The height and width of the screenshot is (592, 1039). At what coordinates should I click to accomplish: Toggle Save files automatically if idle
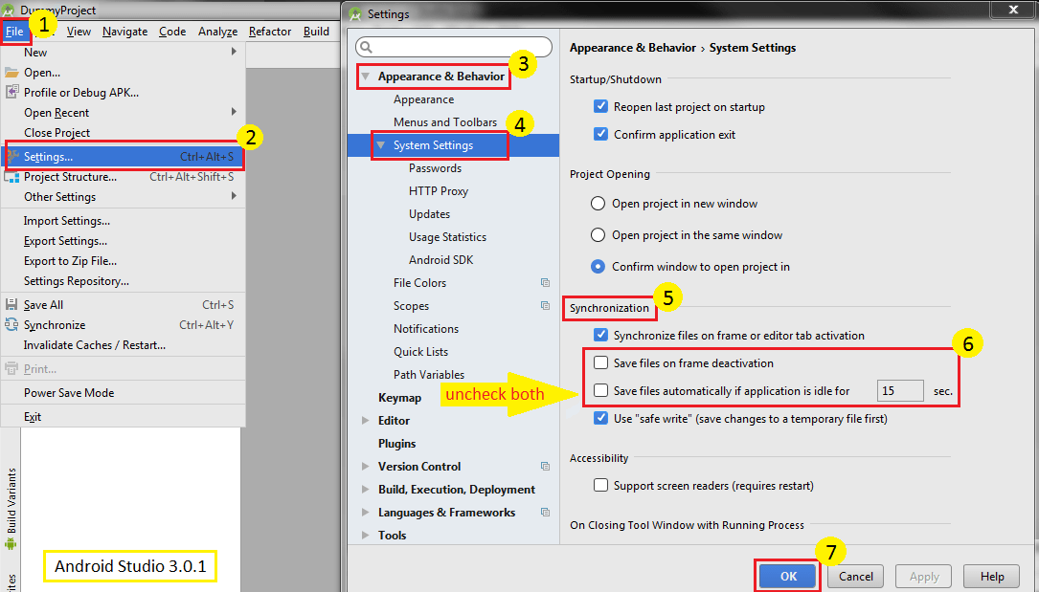coord(601,391)
